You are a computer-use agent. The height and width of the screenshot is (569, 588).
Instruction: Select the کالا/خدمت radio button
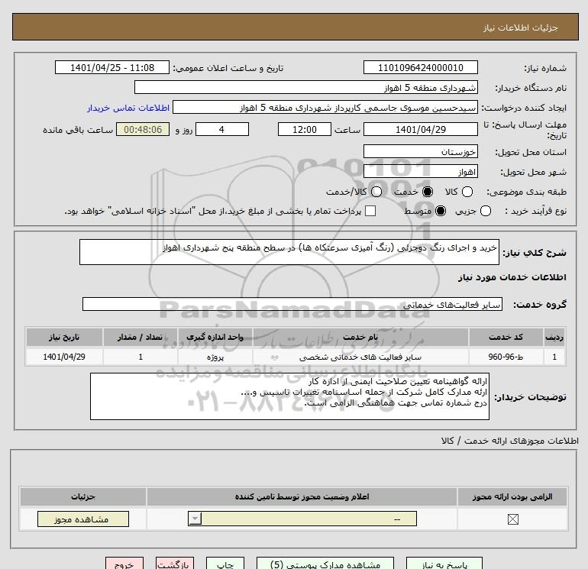[x=376, y=192]
